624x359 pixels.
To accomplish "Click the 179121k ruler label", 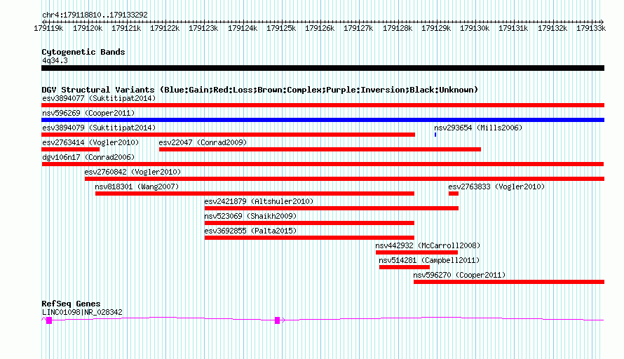I will (x=126, y=29).
